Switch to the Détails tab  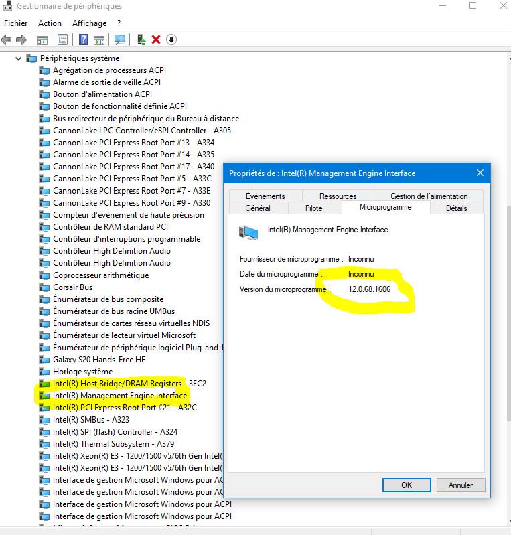pyautogui.click(x=456, y=208)
